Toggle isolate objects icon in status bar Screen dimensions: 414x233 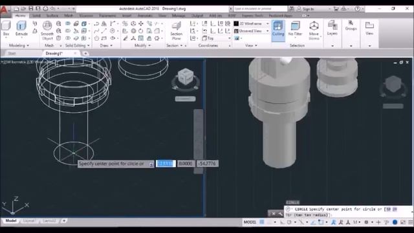[x=387, y=222]
